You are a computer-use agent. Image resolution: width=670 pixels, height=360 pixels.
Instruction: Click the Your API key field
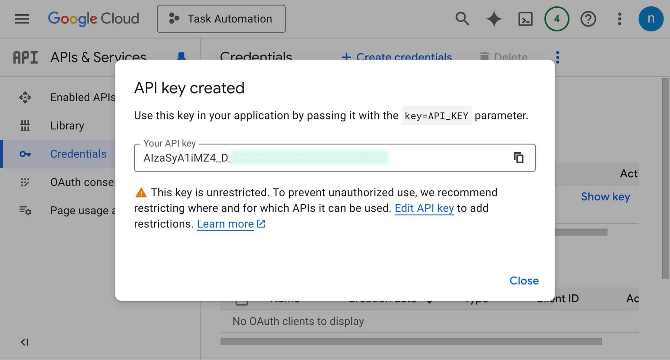coord(314,158)
